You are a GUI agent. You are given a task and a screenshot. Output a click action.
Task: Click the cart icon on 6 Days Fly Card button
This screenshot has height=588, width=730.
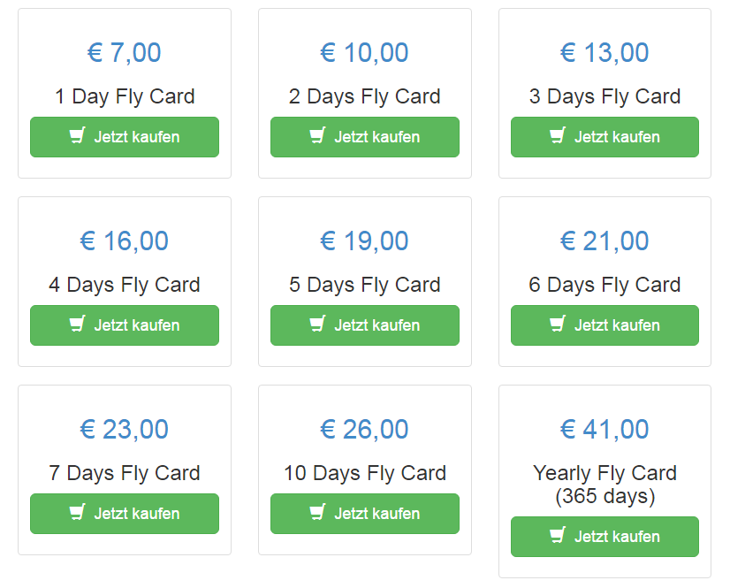click(557, 325)
